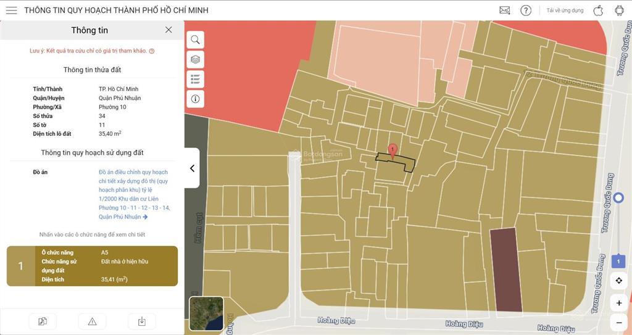632x335 pixels.
Task: Adjust the opacity slider circle handle
Action: pyautogui.click(x=618, y=198)
